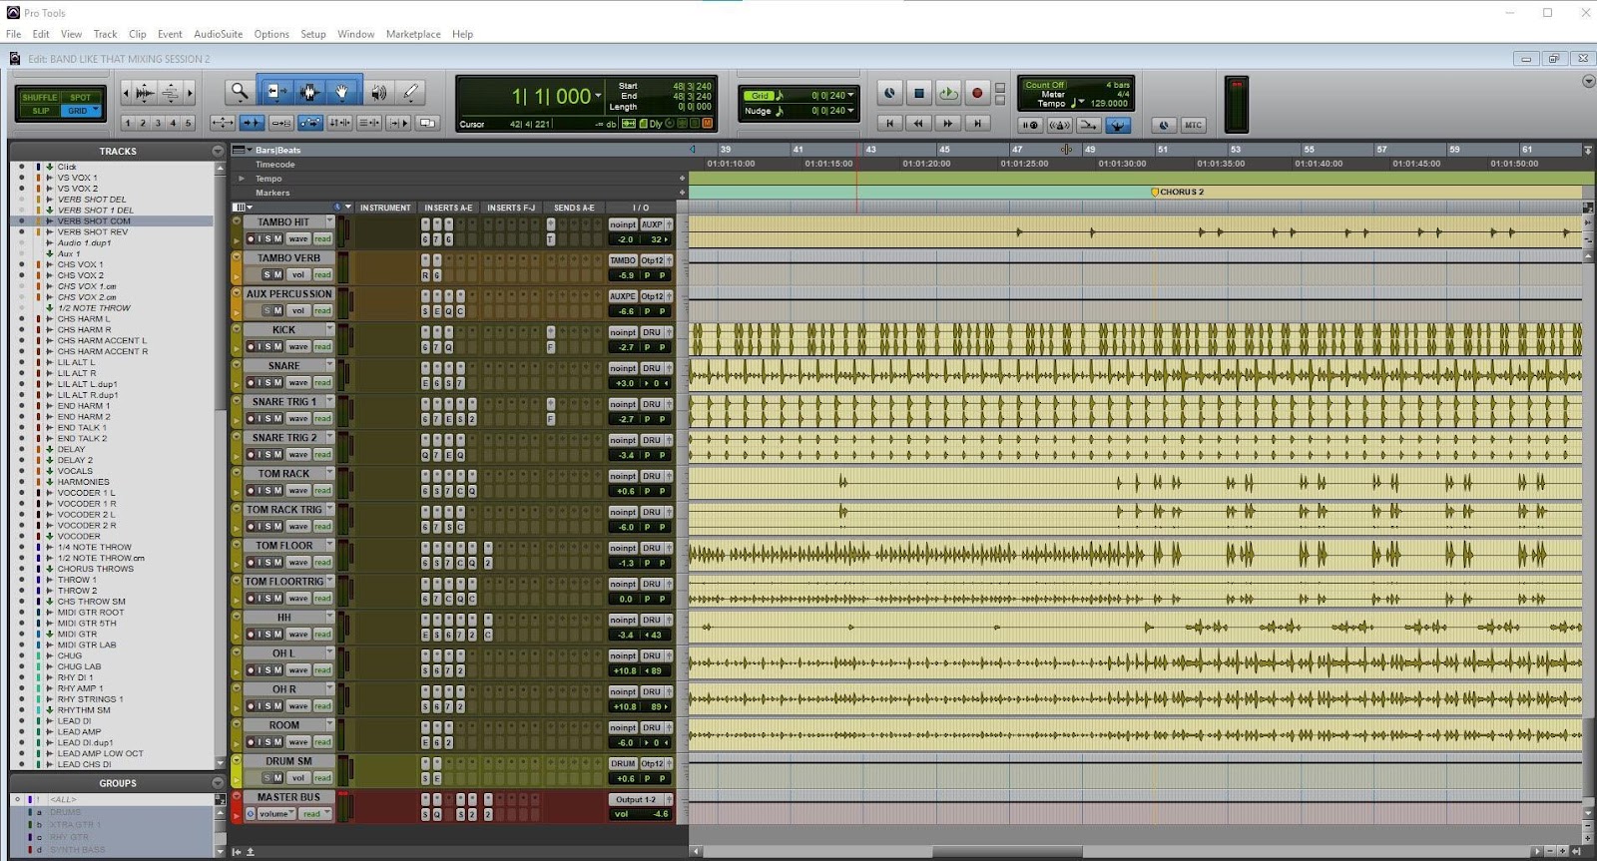
Task: Open KICK track view selector 'wave'
Action: [x=298, y=346]
